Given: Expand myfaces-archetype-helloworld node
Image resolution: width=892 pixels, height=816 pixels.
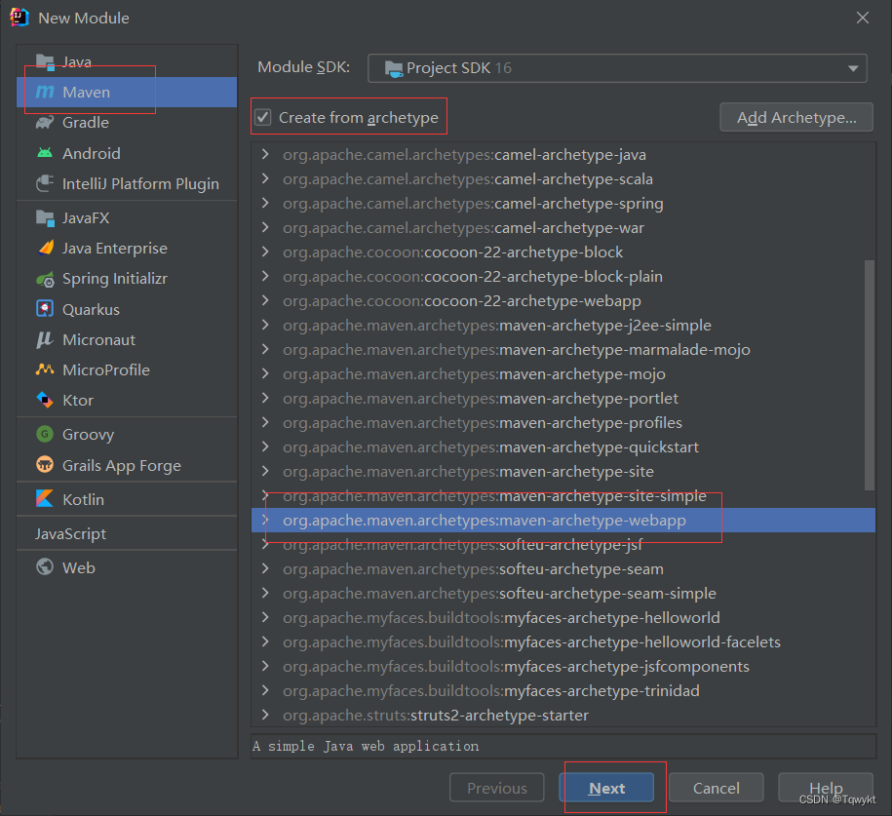Looking at the screenshot, I should [x=265, y=617].
